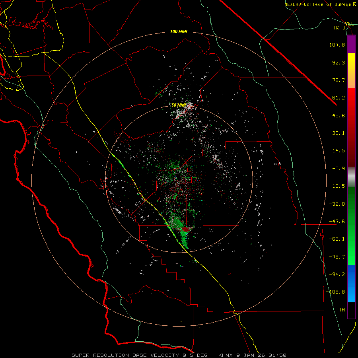Viewport: 358px width, 358px height.
Task: Click the 50 NMI range ring label
Action: pyautogui.click(x=179, y=105)
